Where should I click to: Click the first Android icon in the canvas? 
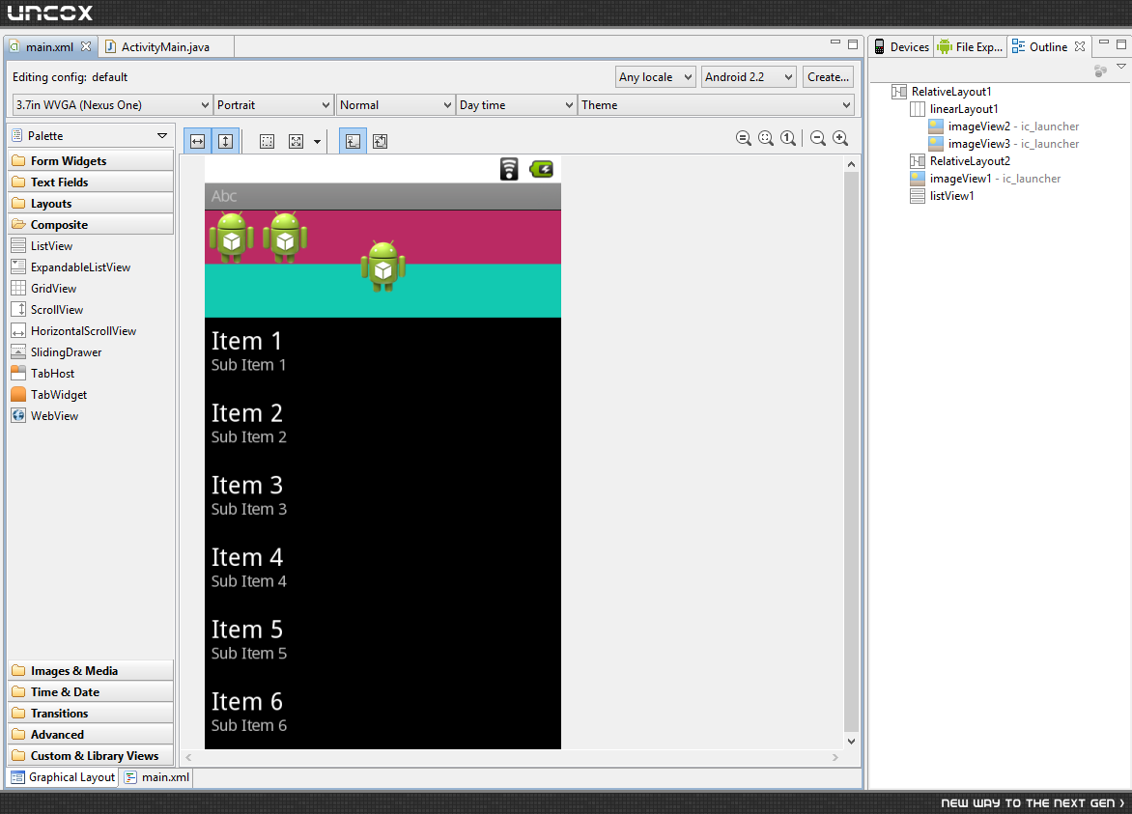231,237
